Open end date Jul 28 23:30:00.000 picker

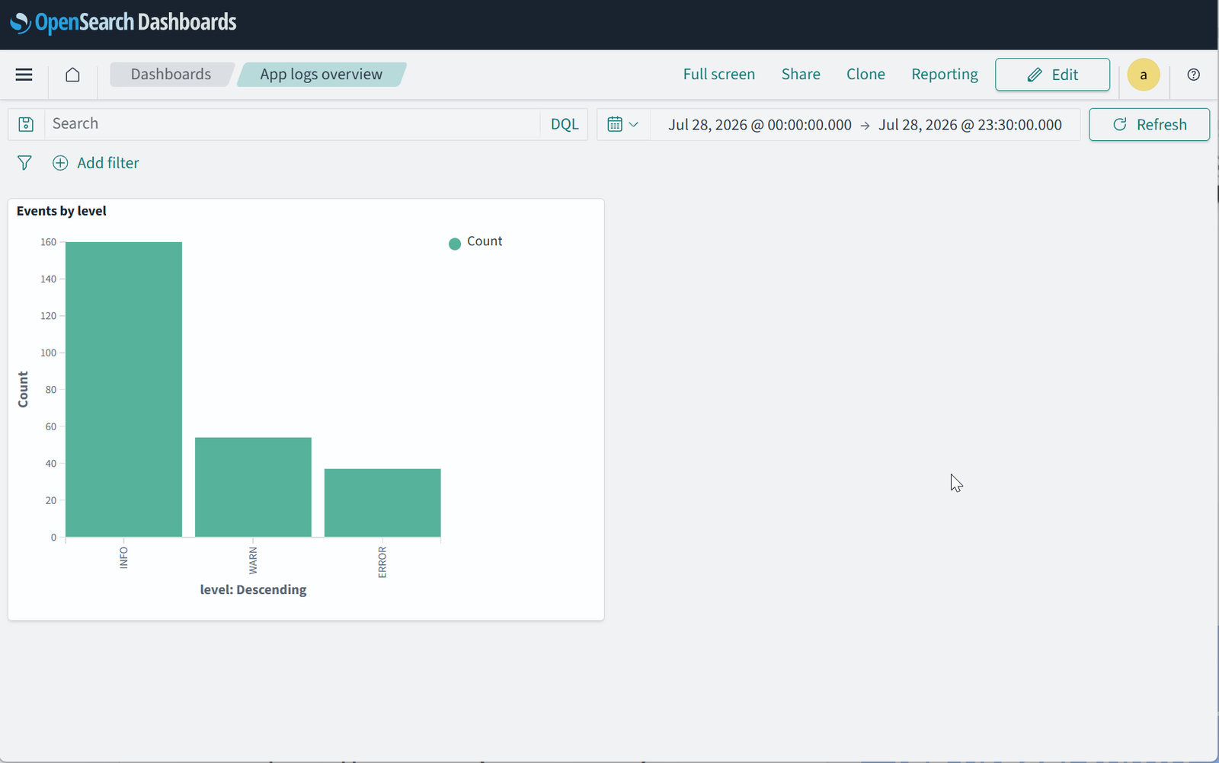point(970,125)
